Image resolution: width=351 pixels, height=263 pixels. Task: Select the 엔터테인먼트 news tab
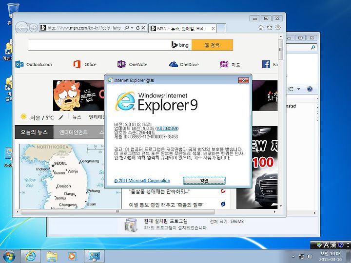click(x=74, y=132)
